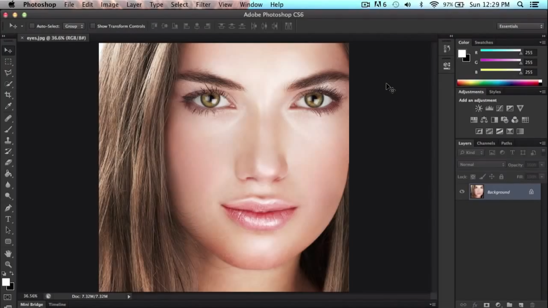This screenshot has width=548, height=308.
Task: Open the Mini Bridge tab
Action: 32,304
